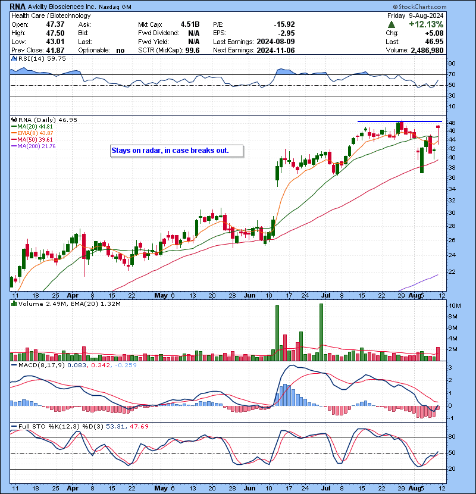Click the Optionable value no

120,51
